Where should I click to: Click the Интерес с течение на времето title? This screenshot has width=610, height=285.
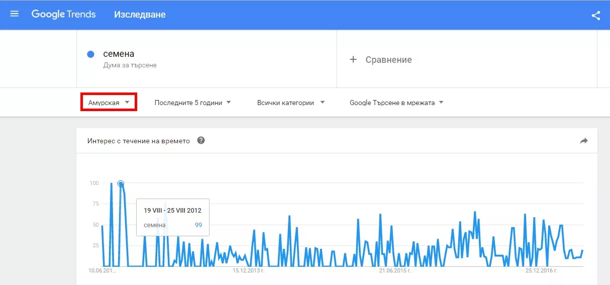point(139,141)
